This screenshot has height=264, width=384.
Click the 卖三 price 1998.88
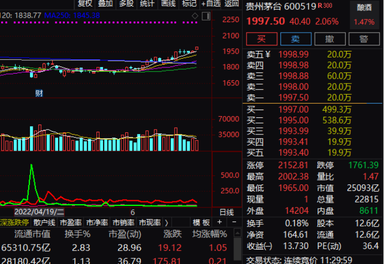tap(293, 76)
